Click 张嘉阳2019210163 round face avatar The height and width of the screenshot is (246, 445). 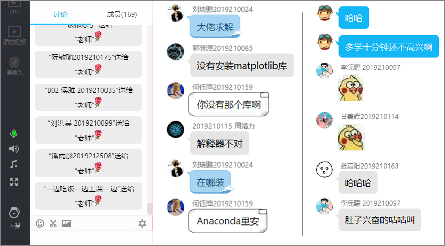pyautogui.click(x=324, y=169)
